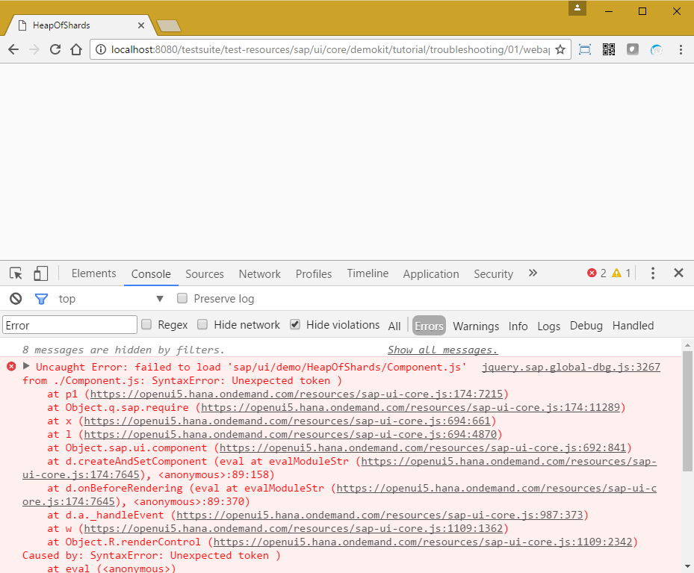Open a new browser tab
694x573 pixels.
pyautogui.click(x=169, y=25)
